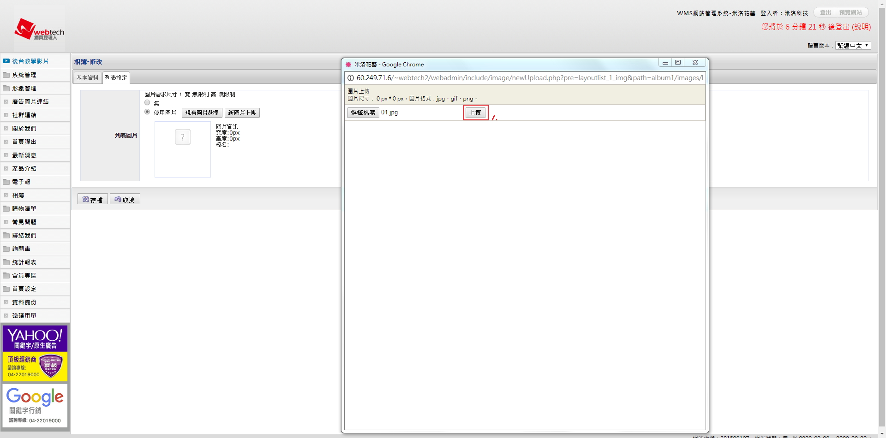Expand the 購物清單 menu section
The width and height of the screenshot is (886, 438).
pyautogui.click(x=24, y=208)
